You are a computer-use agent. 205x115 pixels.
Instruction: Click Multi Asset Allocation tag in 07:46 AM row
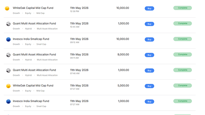pos(47,75)
